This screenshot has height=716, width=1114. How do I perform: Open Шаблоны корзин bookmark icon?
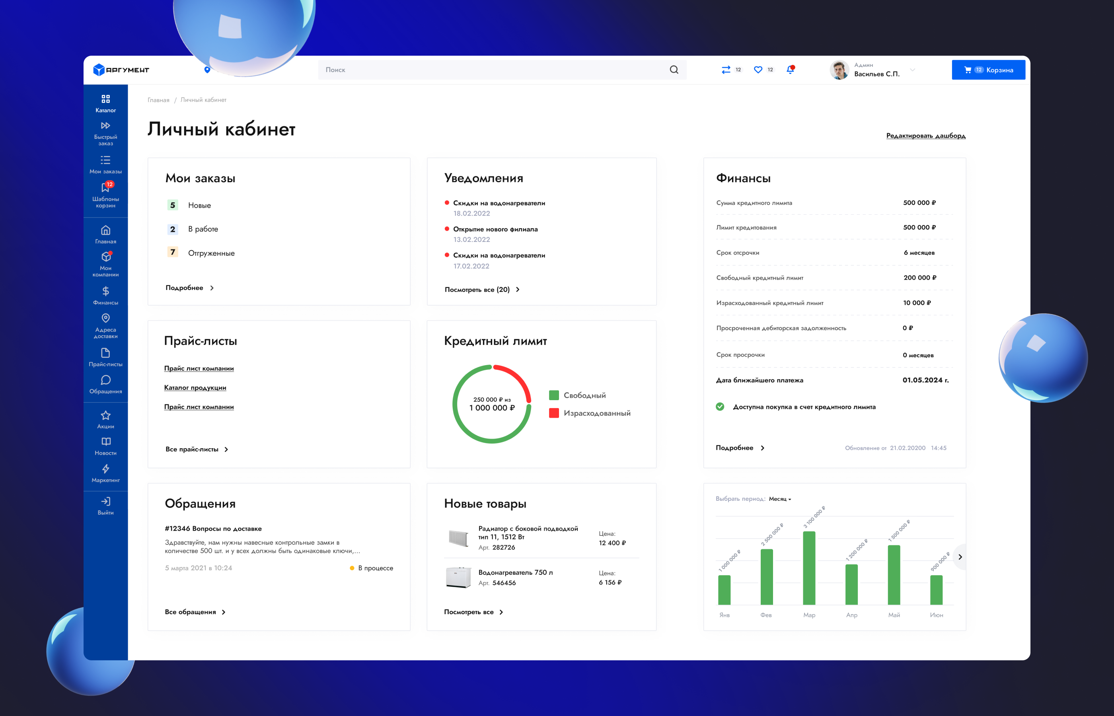click(105, 188)
